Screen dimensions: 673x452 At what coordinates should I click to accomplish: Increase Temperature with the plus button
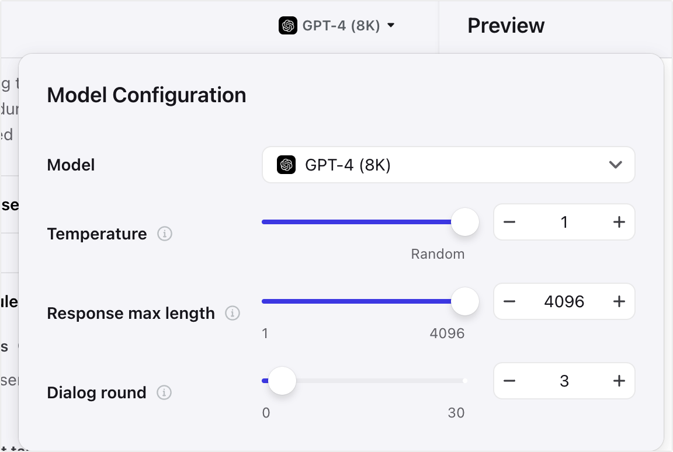pos(619,222)
